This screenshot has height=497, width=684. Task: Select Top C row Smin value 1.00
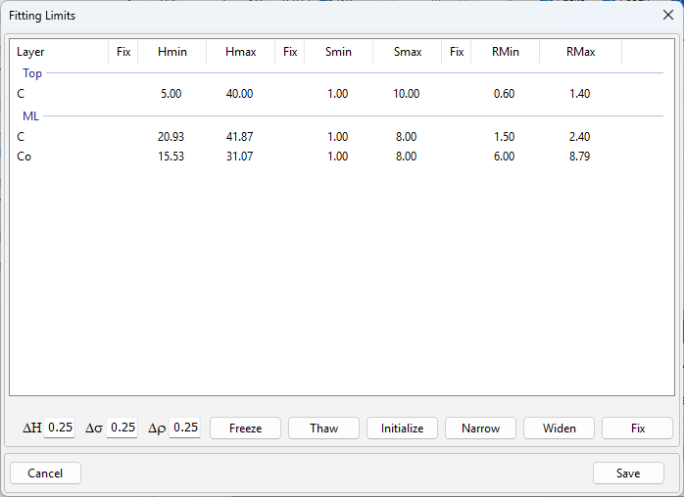click(338, 94)
